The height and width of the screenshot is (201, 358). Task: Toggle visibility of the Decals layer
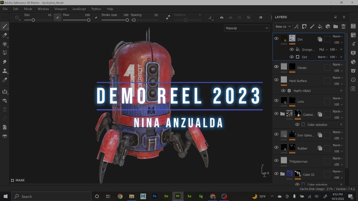[276, 66]
